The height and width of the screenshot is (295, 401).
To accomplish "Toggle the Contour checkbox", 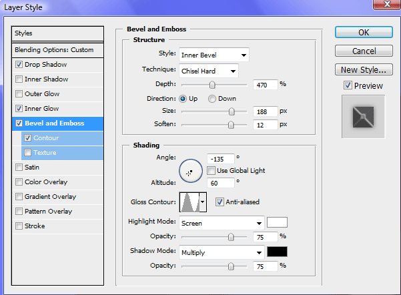I will 27,138.
